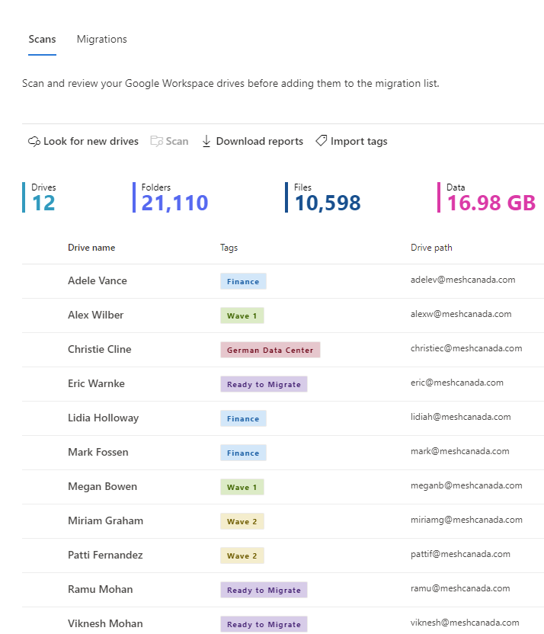The width and height of the screenshot is (544, 634).
Task: Select the Ramu Mohan drive name
Action: (101, 590)
